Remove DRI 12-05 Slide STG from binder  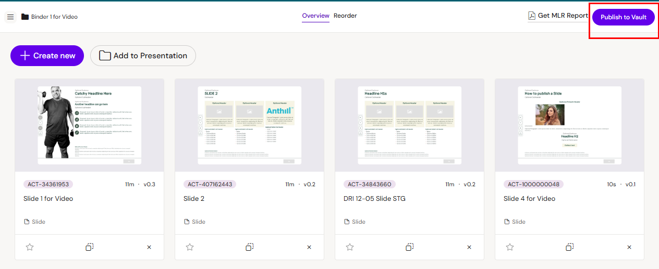[x=469, y=247]
